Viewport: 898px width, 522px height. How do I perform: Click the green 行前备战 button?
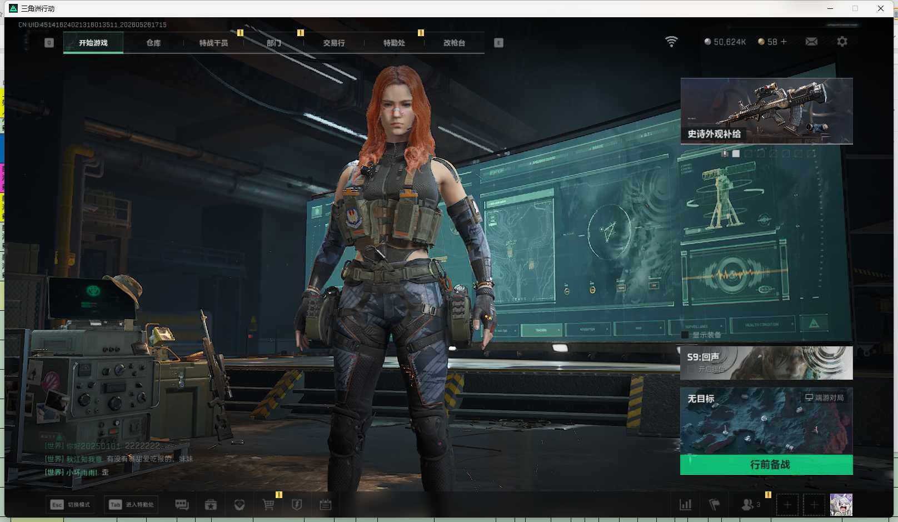(x=766, y=465)
